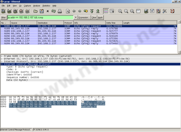The width and height of the screenshot is (181, 132).
Task: Go to specific packet icon
Action: point(86,11)
